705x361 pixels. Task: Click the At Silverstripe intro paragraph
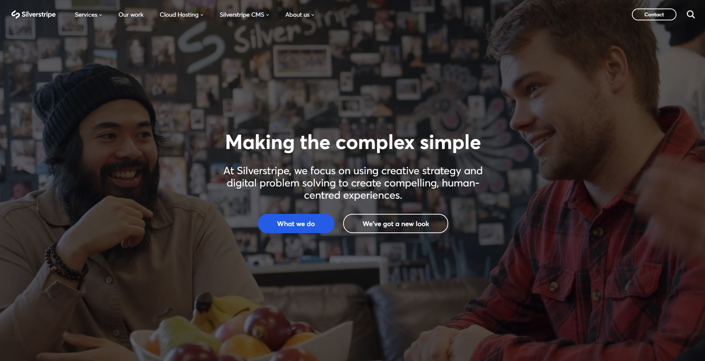[x=353, y=183]
